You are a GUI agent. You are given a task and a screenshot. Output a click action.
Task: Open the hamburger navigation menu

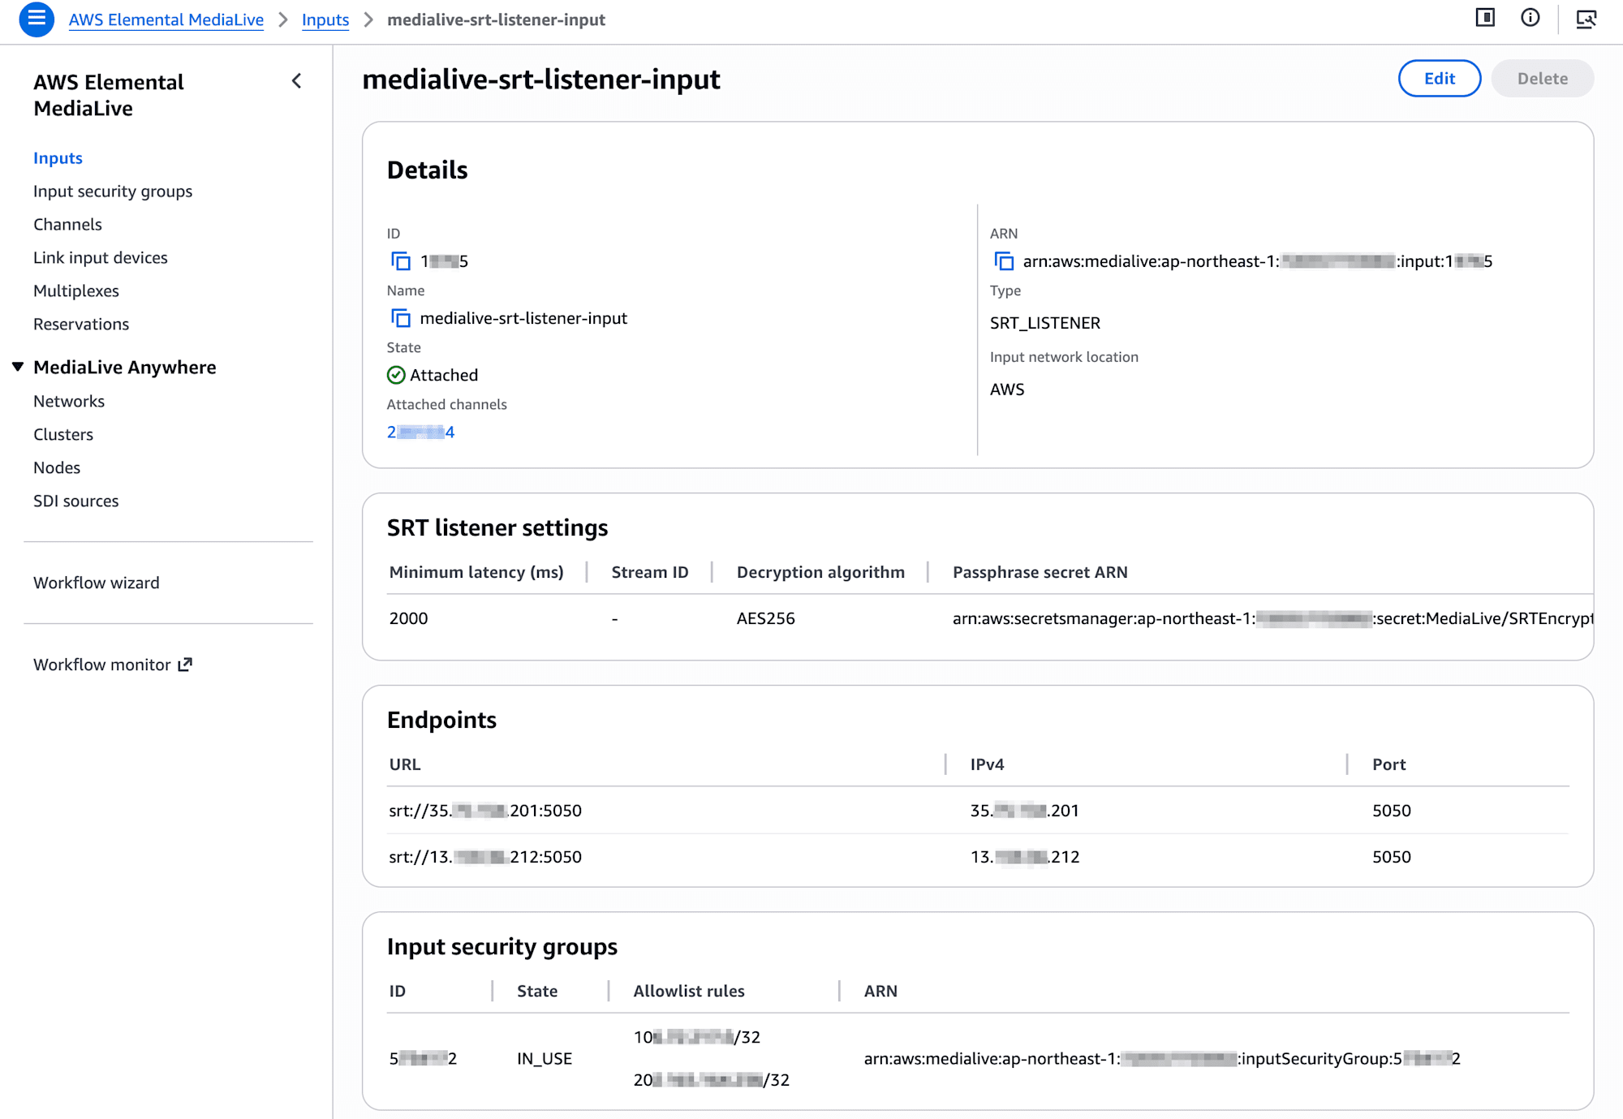(37, 19)
